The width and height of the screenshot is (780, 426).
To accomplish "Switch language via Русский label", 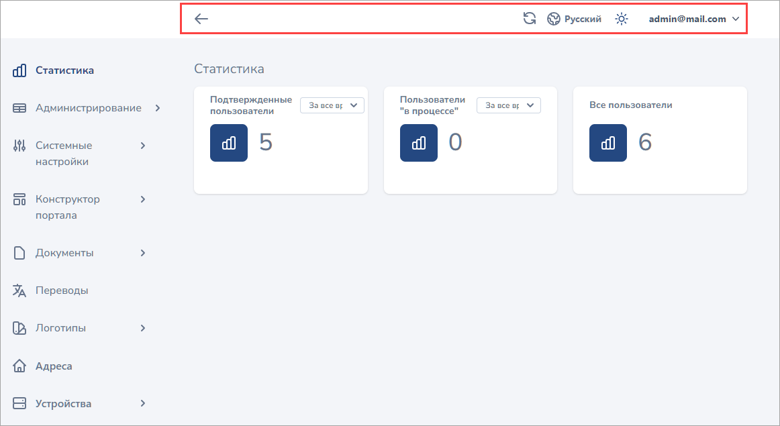I will click(583, 19).
